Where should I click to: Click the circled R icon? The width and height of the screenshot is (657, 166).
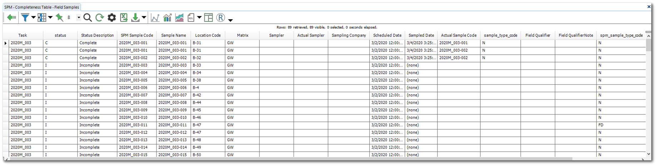[x=221, y=17]
